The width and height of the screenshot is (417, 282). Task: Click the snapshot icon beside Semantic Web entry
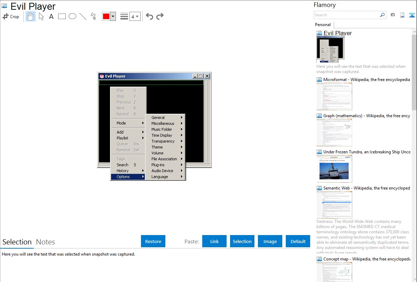tap(319, 188)
